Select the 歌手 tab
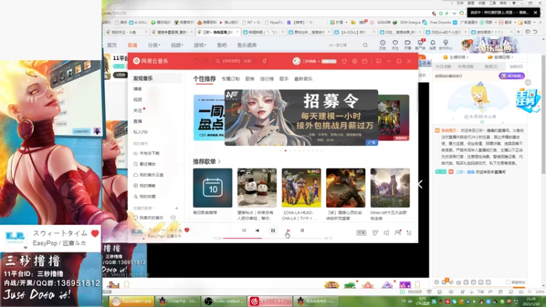The image size is (546, 307). point(284,79)
